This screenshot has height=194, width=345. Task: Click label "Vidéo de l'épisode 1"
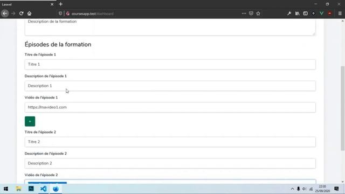click(41, 98)
